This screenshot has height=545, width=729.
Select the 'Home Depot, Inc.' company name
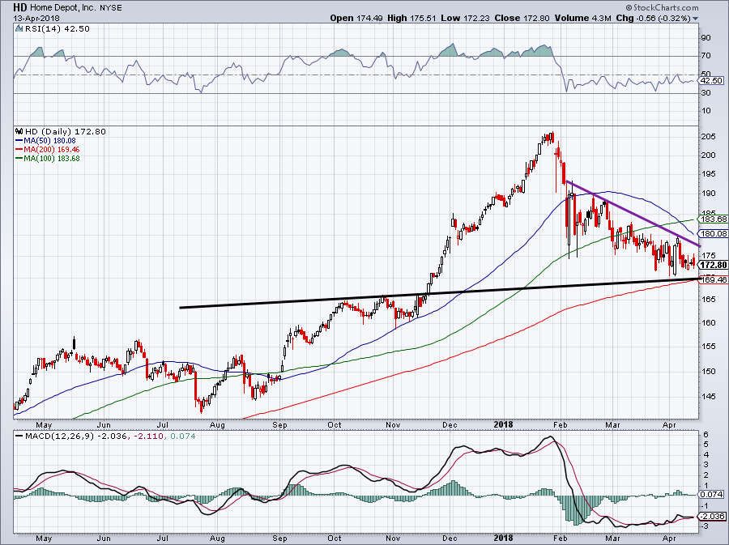point(63,8)
